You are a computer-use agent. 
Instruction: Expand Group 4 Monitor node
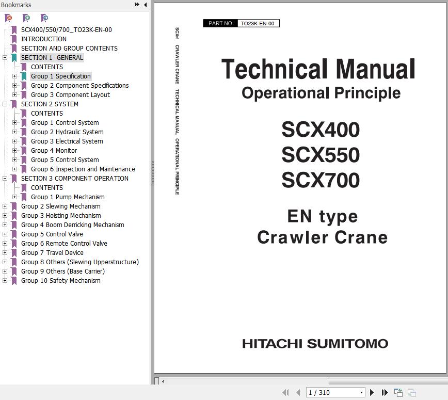14,151
